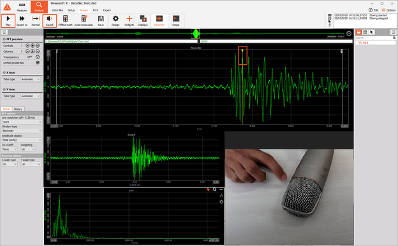Viewport: 398px width, 246px height.
Task: Click the datafile path field
Action: click(121, 41)
